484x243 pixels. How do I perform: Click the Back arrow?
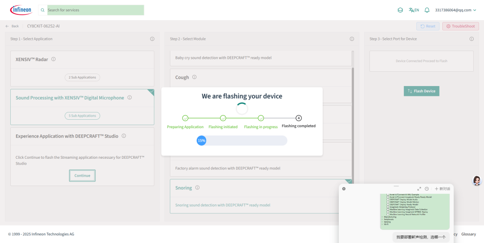coord(7,26)
